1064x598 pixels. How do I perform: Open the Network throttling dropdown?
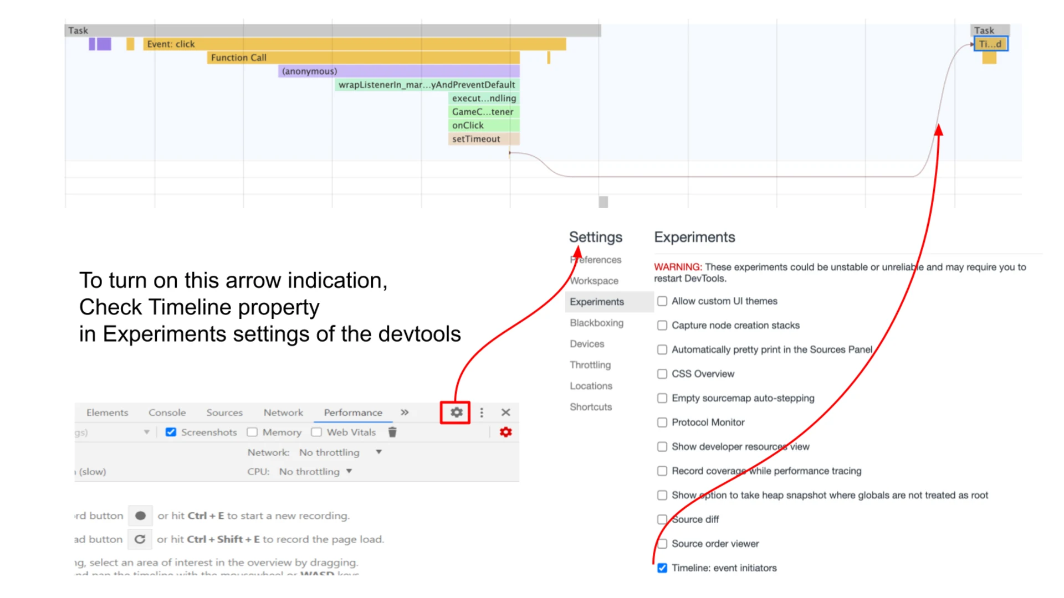[378, 452]
